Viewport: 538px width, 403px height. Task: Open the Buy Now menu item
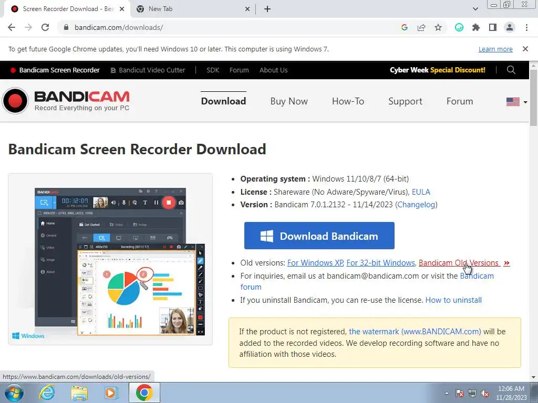click(x=289, y=101)
